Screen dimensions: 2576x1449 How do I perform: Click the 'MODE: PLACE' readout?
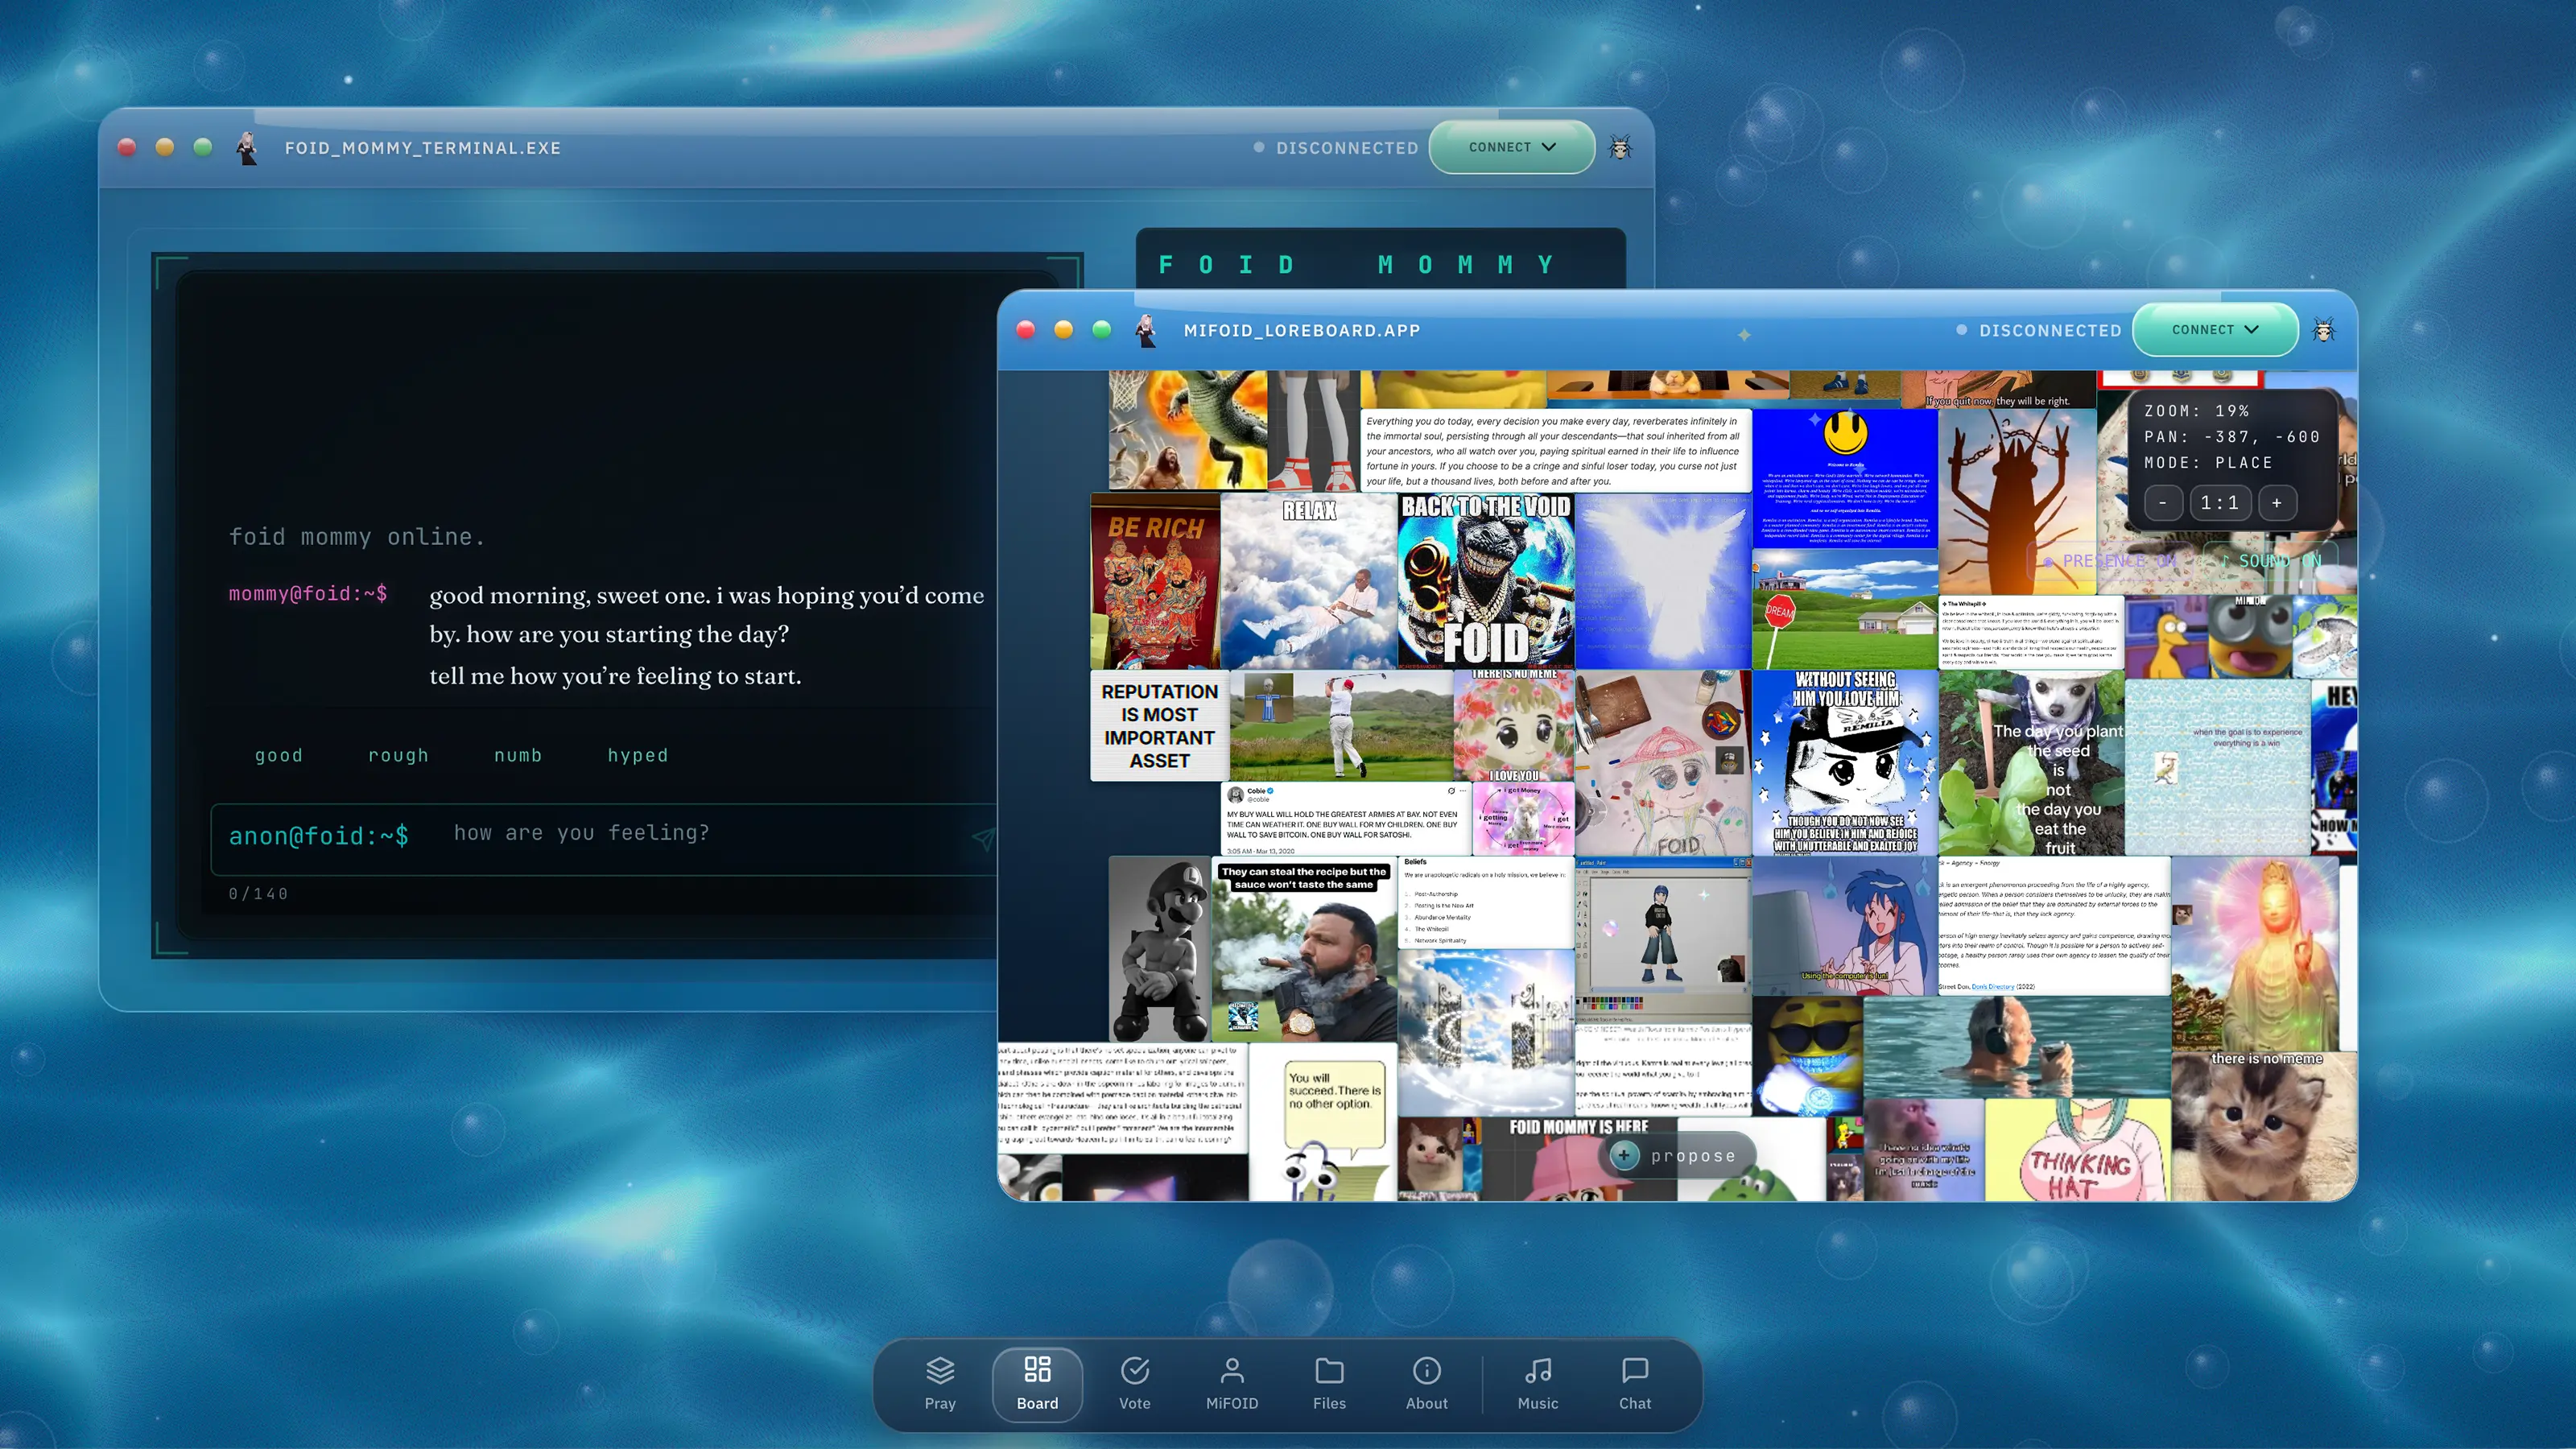[2208, 463]
